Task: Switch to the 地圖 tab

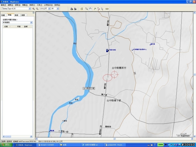Action: tap(3, 15)
